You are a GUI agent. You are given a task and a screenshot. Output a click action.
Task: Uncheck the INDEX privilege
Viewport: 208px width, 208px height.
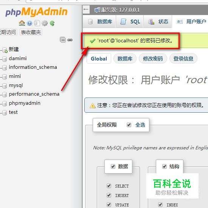[160, 205]
